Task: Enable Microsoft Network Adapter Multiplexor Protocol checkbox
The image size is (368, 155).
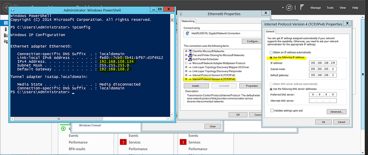Action: point(186,63)
